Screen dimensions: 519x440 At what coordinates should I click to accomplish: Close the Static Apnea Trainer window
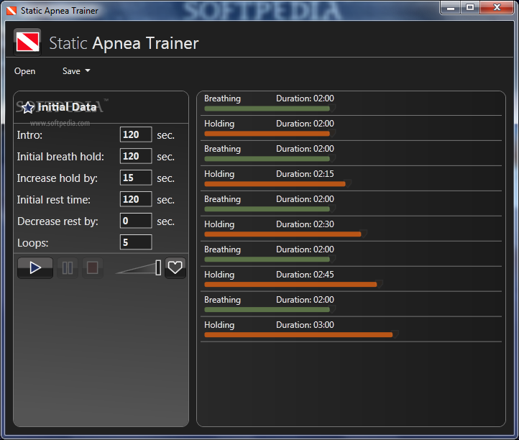497,8
